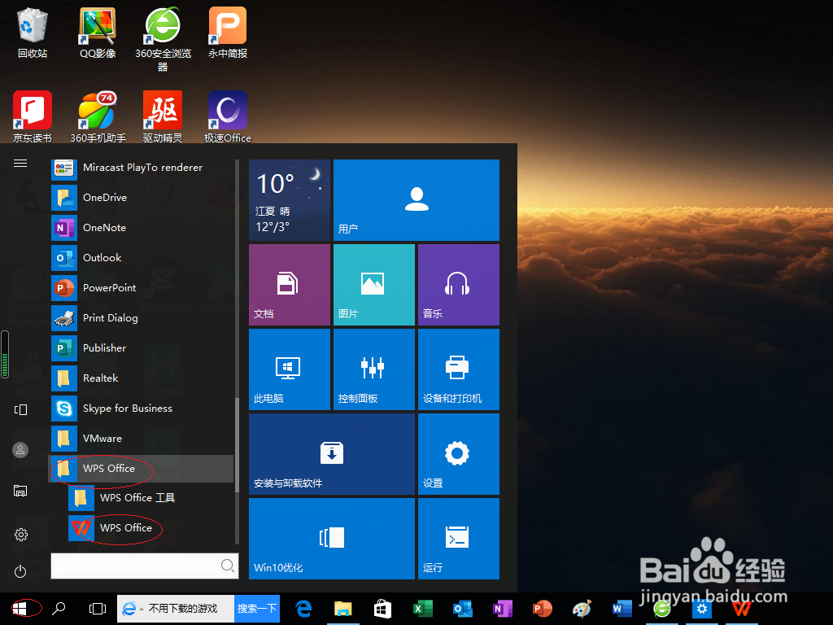This screenshot has width=833, height=625.
Task: Open Skype for Business
Action: pos(142,409)
